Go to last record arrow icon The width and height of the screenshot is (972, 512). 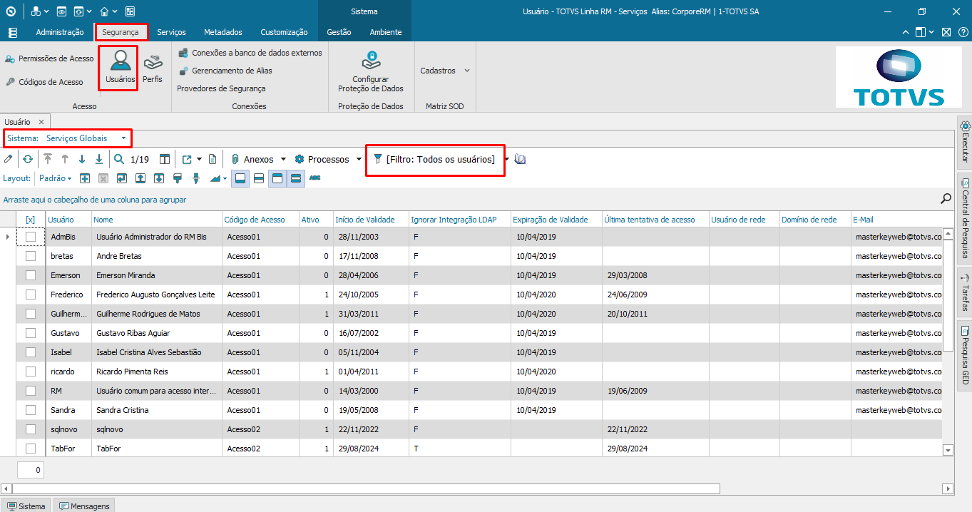(x=99, y=159)
